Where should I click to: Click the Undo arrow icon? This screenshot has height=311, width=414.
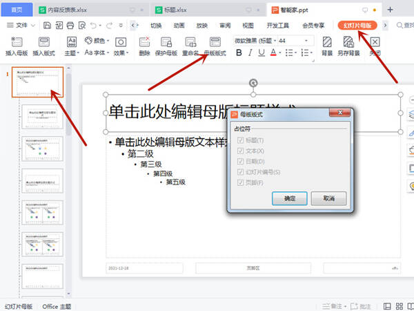[93, 26]
